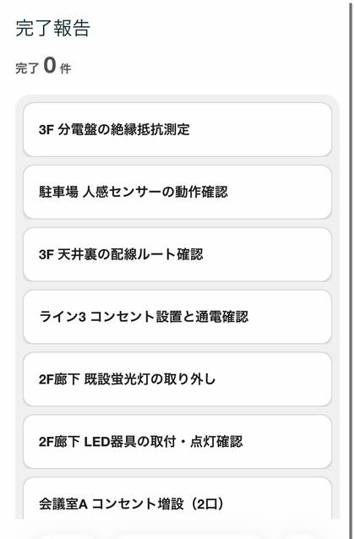Mark 2F廊下 LED器具の取付・点灯確認 item

(177, 441)
